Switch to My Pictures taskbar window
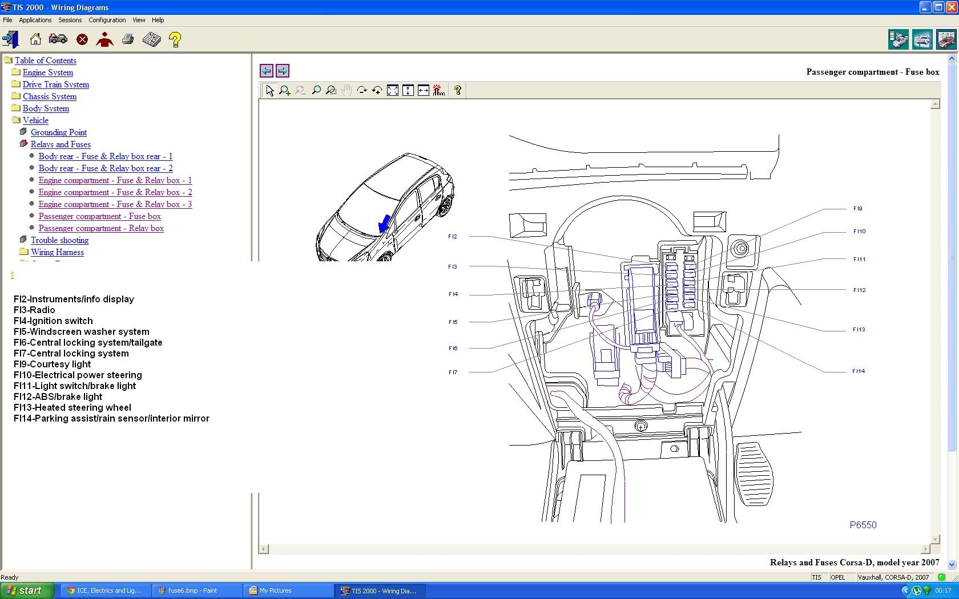Viewport: 959px width, 599px height. pyautogui.click(x=289, y=590)
